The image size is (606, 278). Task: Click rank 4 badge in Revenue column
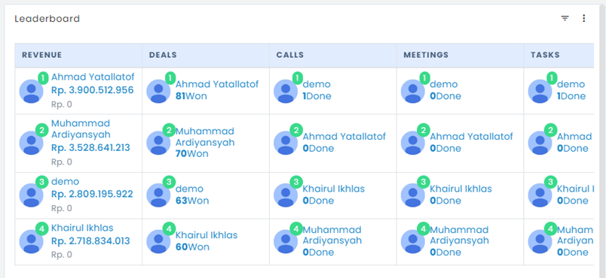pyautogui.click(x=41, y=228)
